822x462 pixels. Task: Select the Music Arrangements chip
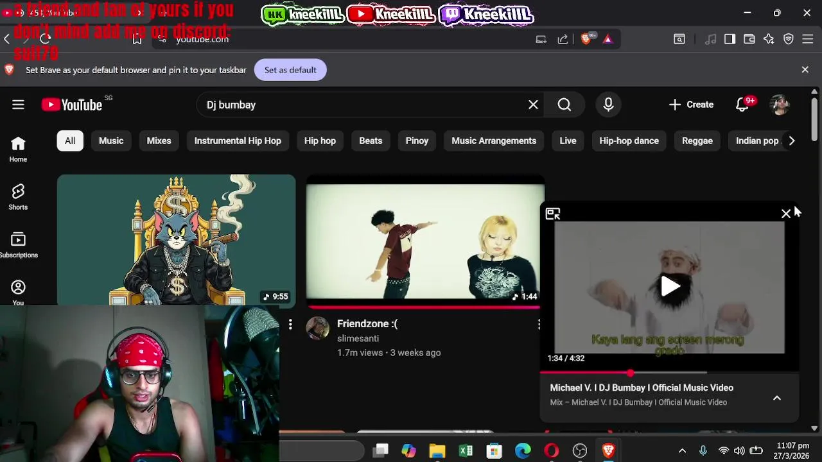click(494, 141)
